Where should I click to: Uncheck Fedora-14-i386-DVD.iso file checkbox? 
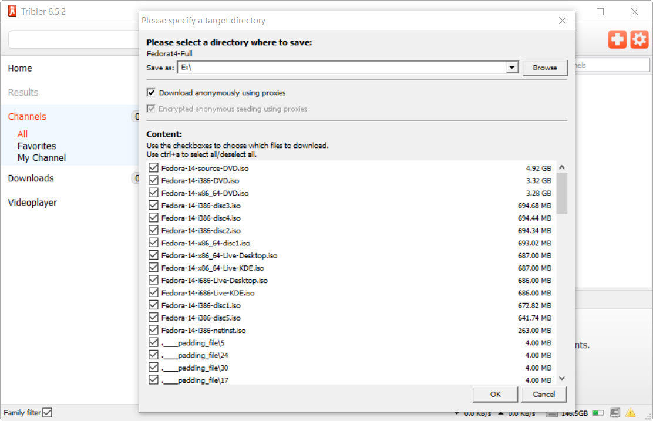coord(153,180)
